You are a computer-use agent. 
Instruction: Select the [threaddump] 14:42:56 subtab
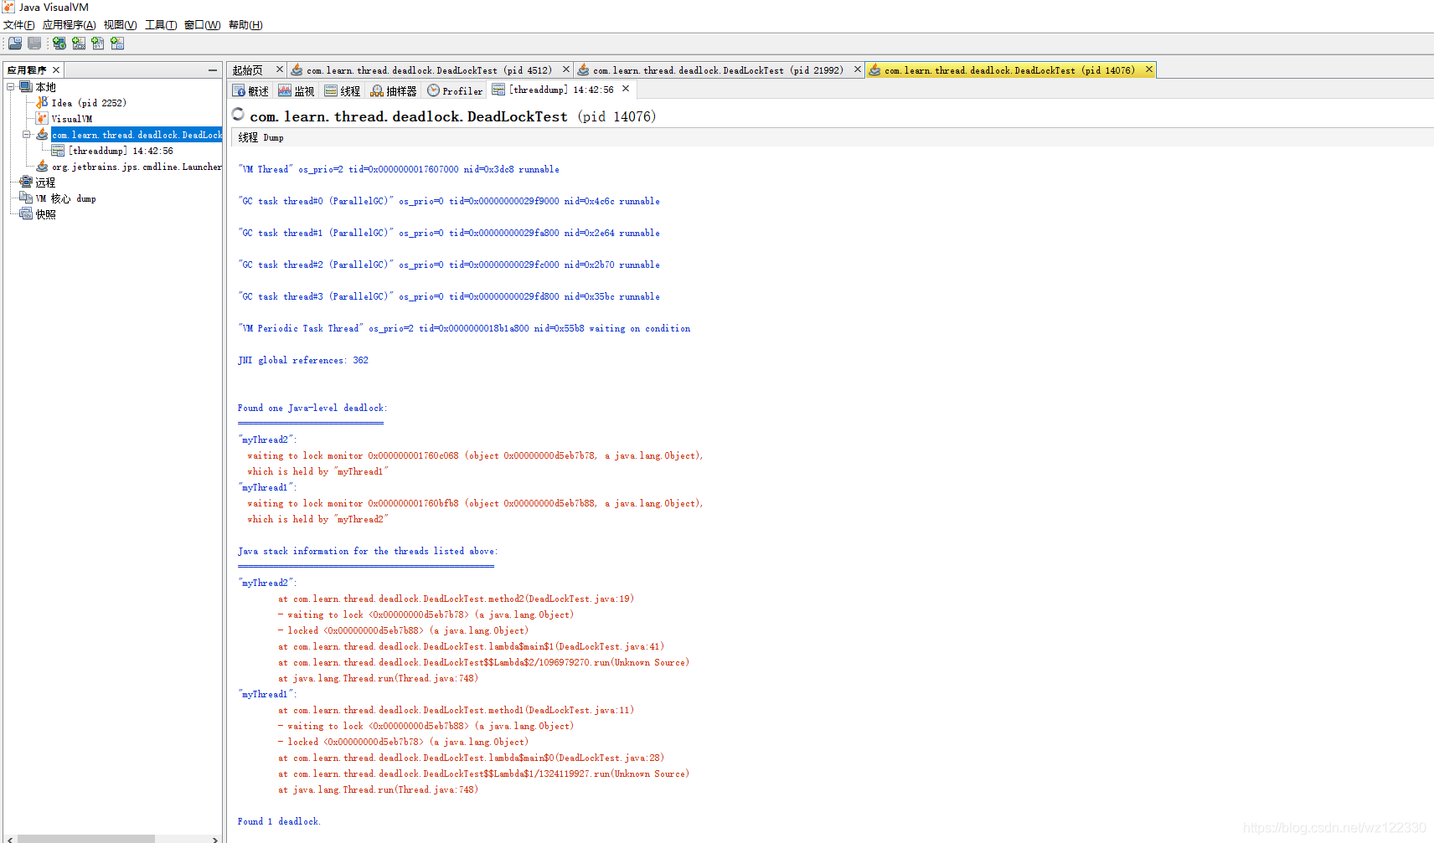click(x=561, y=90)
